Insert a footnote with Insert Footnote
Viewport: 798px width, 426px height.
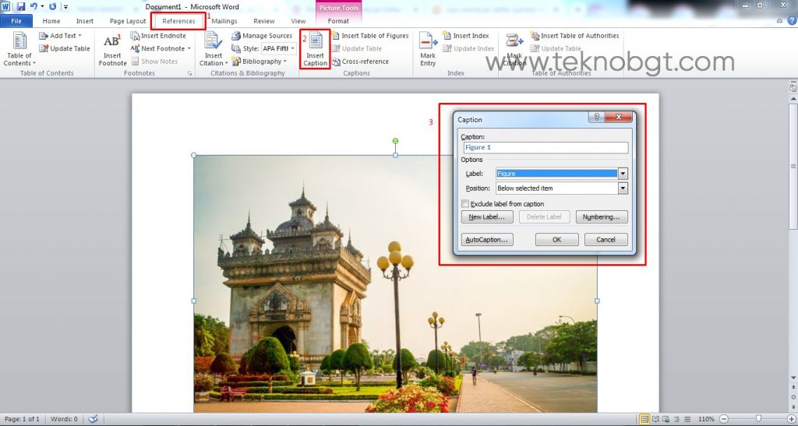tap(112, 49)
